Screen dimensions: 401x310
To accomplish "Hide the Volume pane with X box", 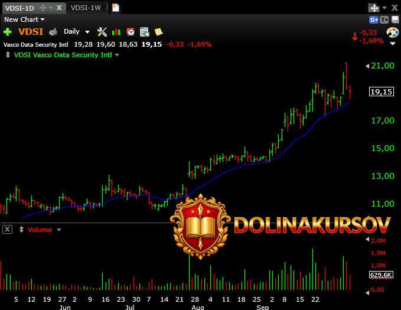I will point(7,229).
